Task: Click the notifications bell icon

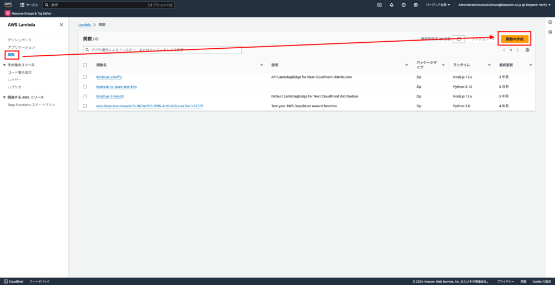Action: (x=391, y=5)
